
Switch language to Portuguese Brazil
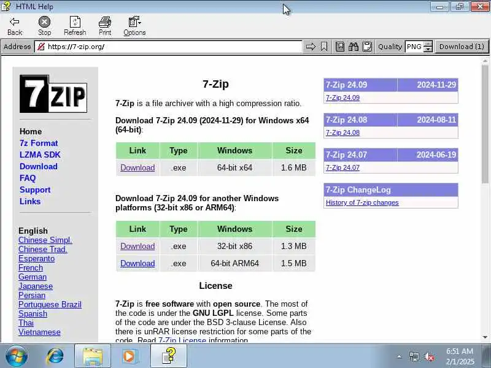50,304
